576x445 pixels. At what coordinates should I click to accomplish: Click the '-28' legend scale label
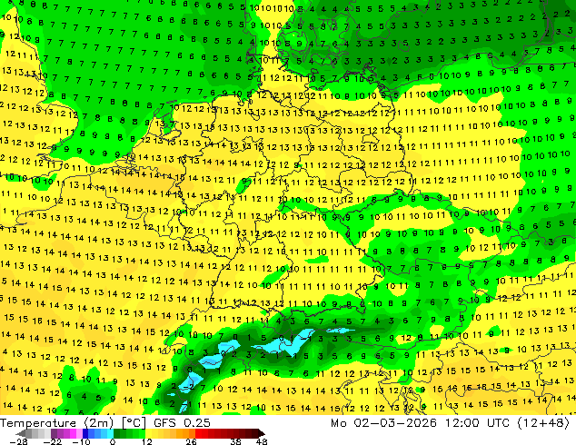point(18,441)
